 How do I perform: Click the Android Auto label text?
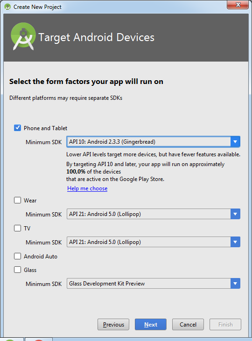pos(41,257)
